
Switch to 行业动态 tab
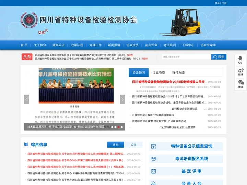[158, 72]
